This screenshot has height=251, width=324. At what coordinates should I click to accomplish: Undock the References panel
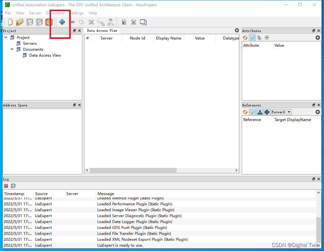click(x=314, y=105)
